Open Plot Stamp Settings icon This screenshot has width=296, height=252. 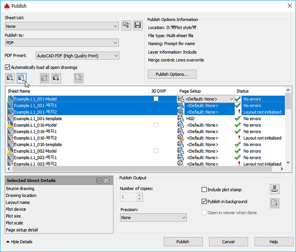tap(275, 189)
